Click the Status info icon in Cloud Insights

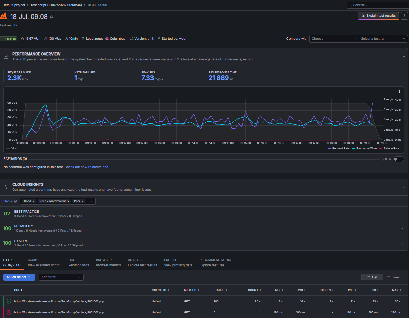pos(16,201)
